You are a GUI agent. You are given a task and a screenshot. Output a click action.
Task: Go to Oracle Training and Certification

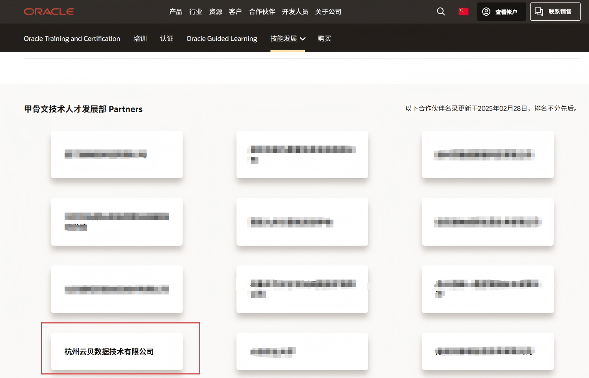[x=72, y=38]
